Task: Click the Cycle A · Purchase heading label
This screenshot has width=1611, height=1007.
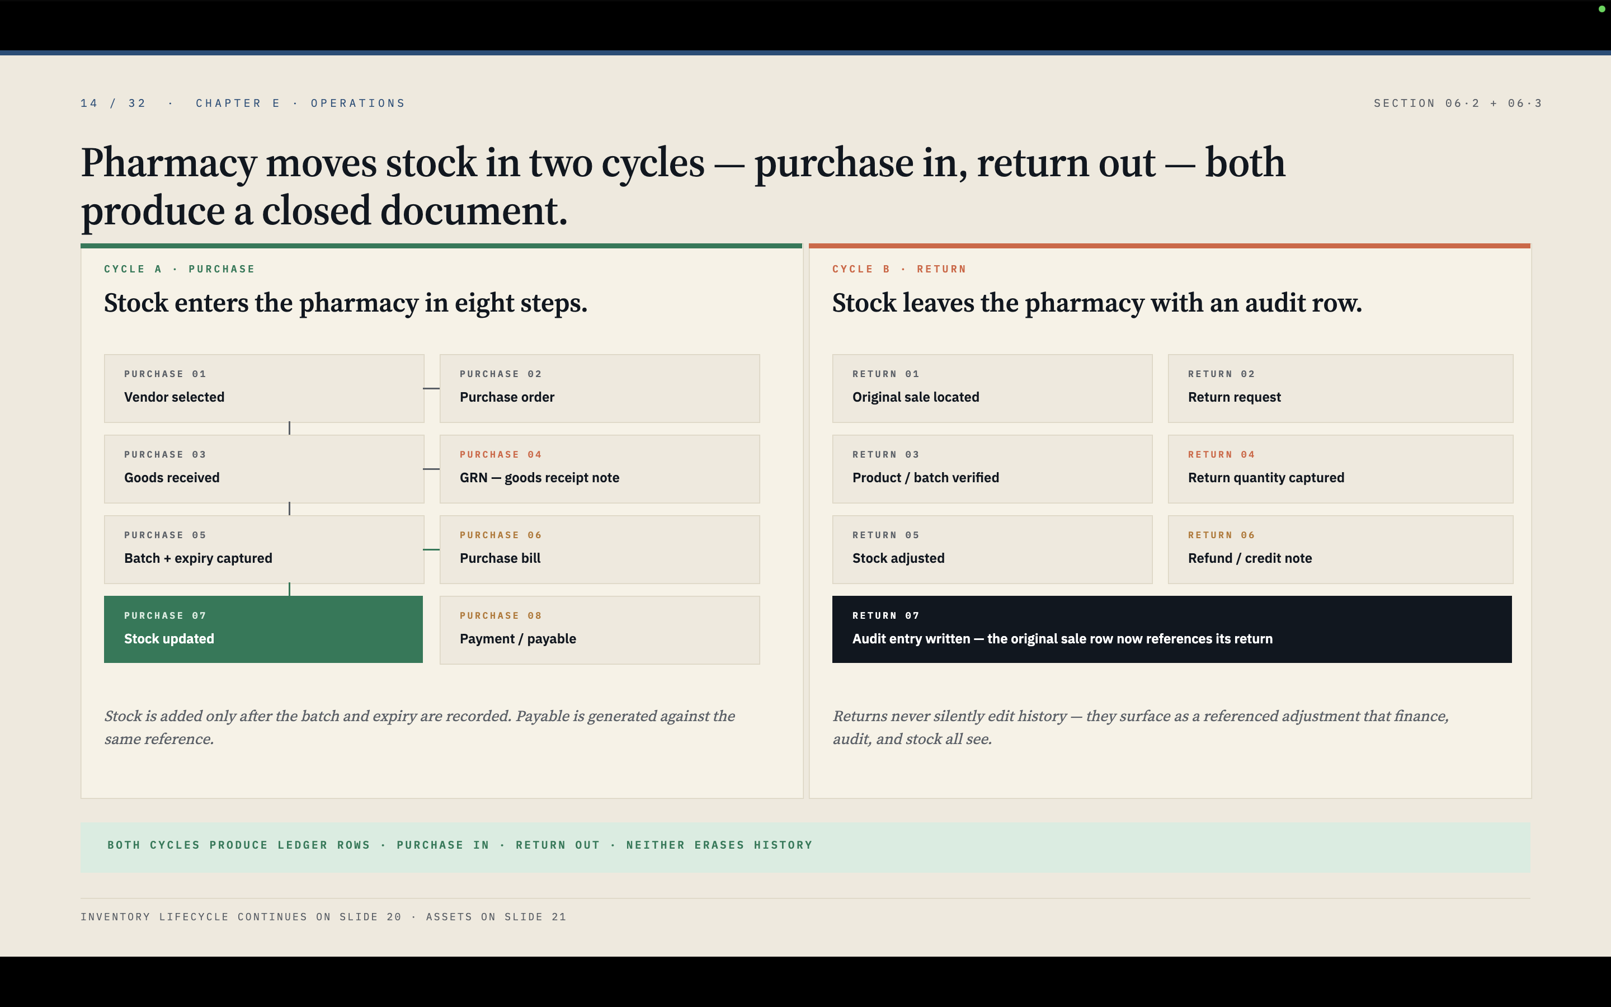Action: click(179, 269)
